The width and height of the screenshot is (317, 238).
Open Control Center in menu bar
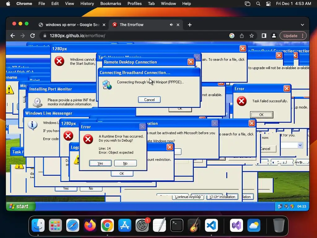point(268,4)
